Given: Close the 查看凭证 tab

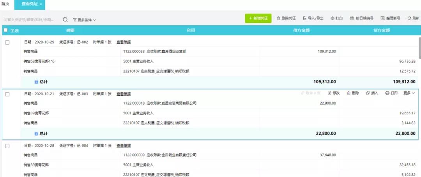Looking at the screenshot, I should (x=41, y=4).
